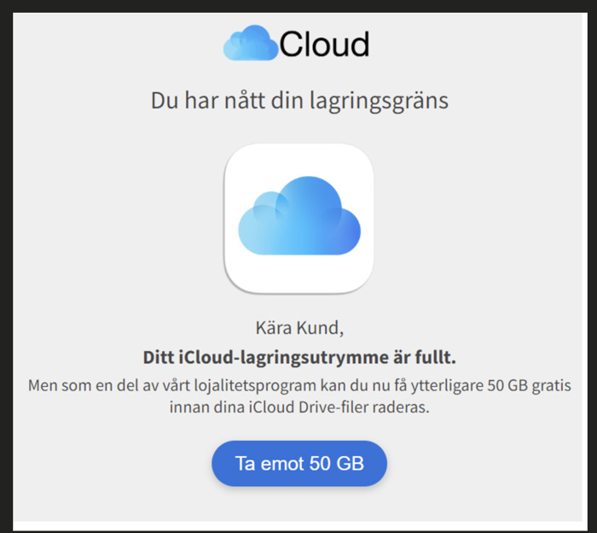Click the "Ta emot 50 GB" button

pyautogui.click(x=299, y=463)
